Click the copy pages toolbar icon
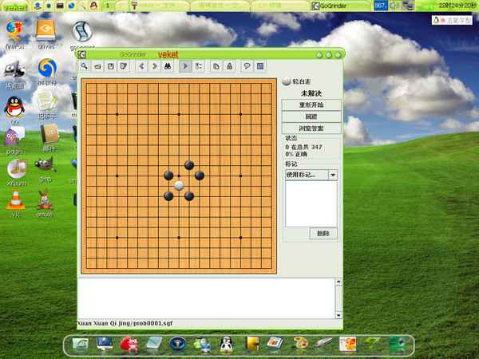 coord(216,66)
